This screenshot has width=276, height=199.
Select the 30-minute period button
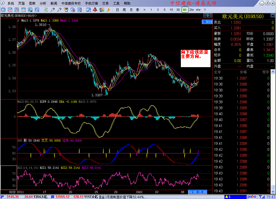[x=178, y=10]
